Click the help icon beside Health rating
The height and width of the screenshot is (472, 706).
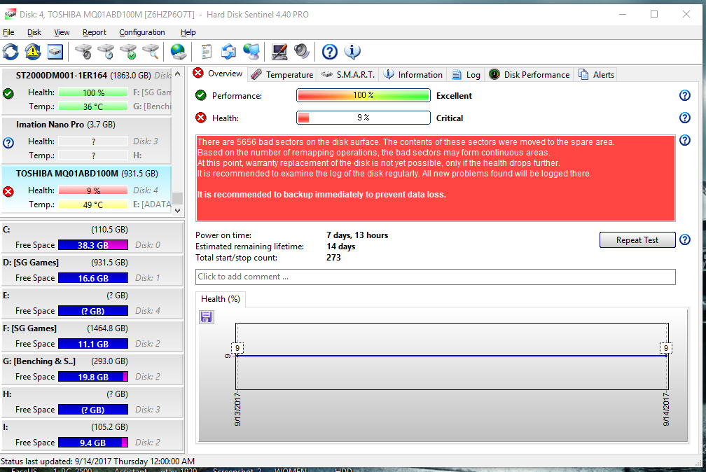point(685,118)
